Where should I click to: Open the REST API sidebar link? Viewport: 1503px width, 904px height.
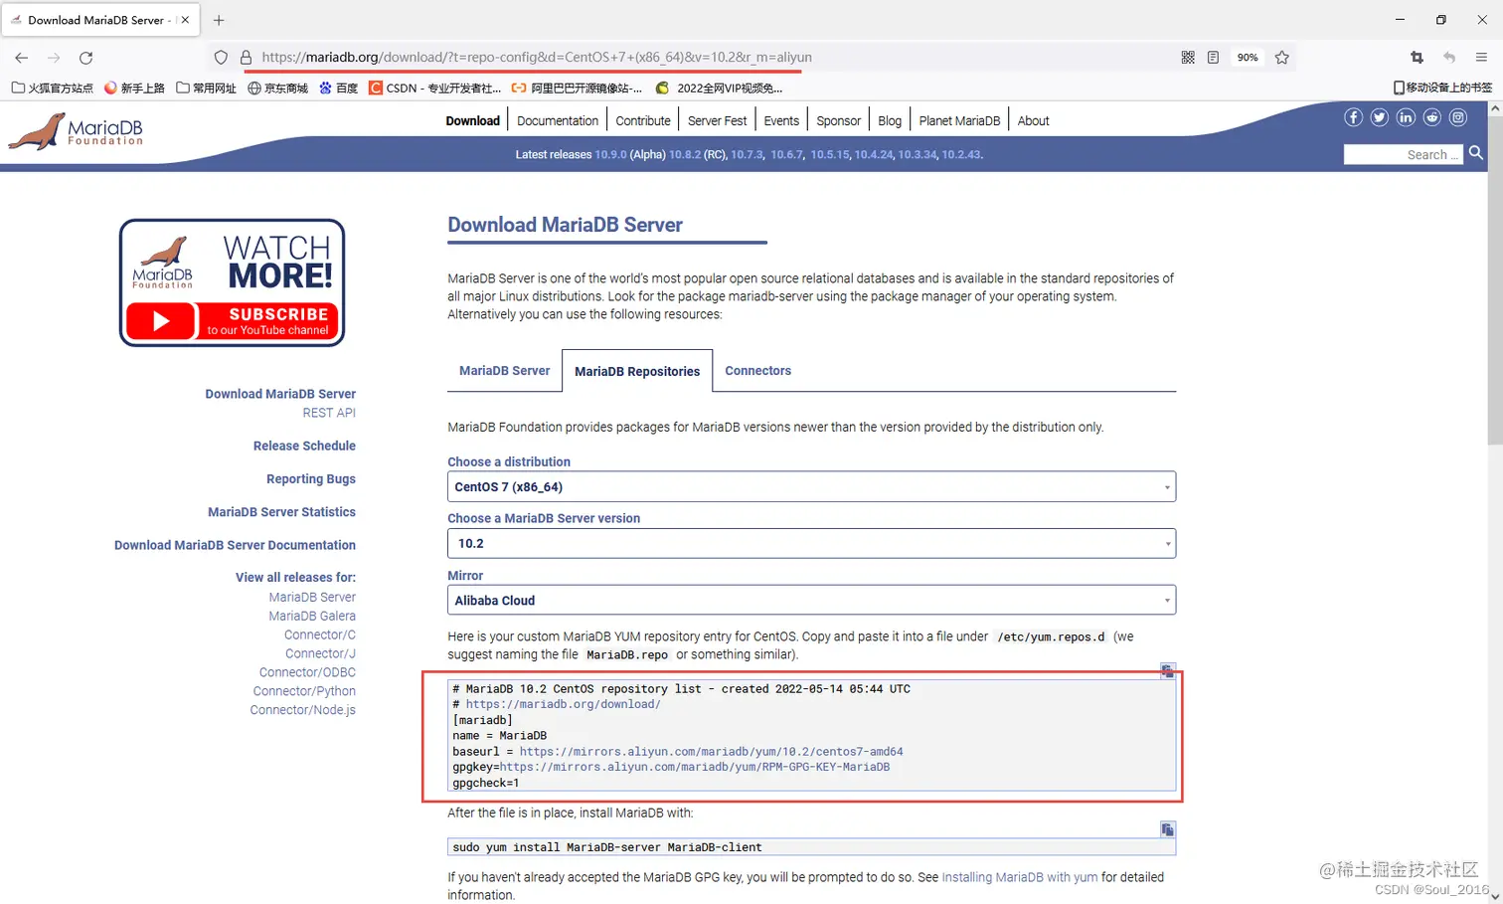(x=329, y=413)
